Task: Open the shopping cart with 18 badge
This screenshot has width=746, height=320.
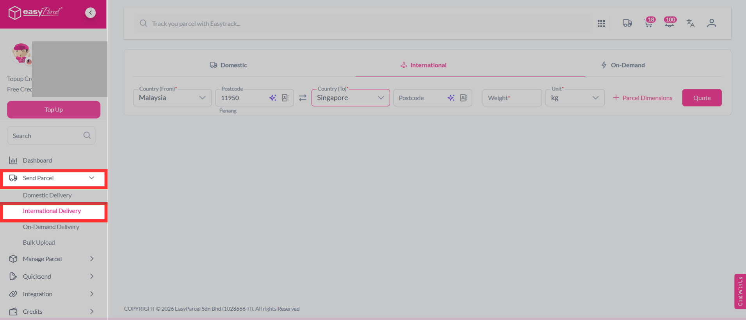Action: click(x=649, y=23)
